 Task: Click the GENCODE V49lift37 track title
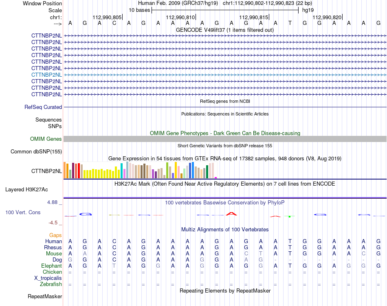(225, 30)
